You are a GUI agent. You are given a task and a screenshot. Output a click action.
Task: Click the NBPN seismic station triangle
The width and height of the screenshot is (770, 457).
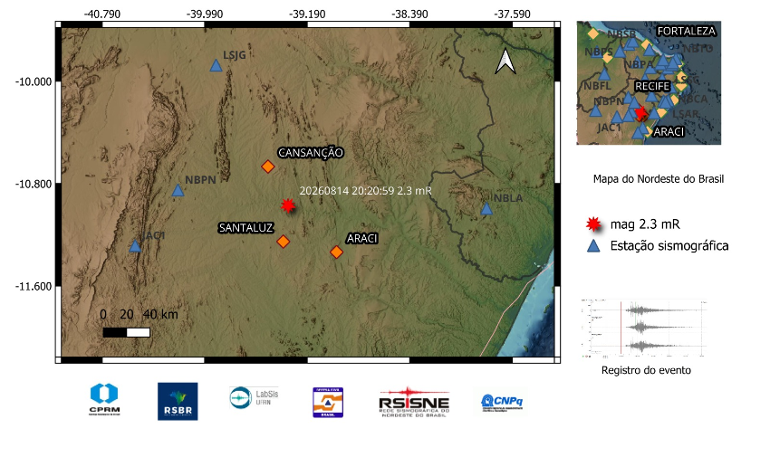click(178, 190)
